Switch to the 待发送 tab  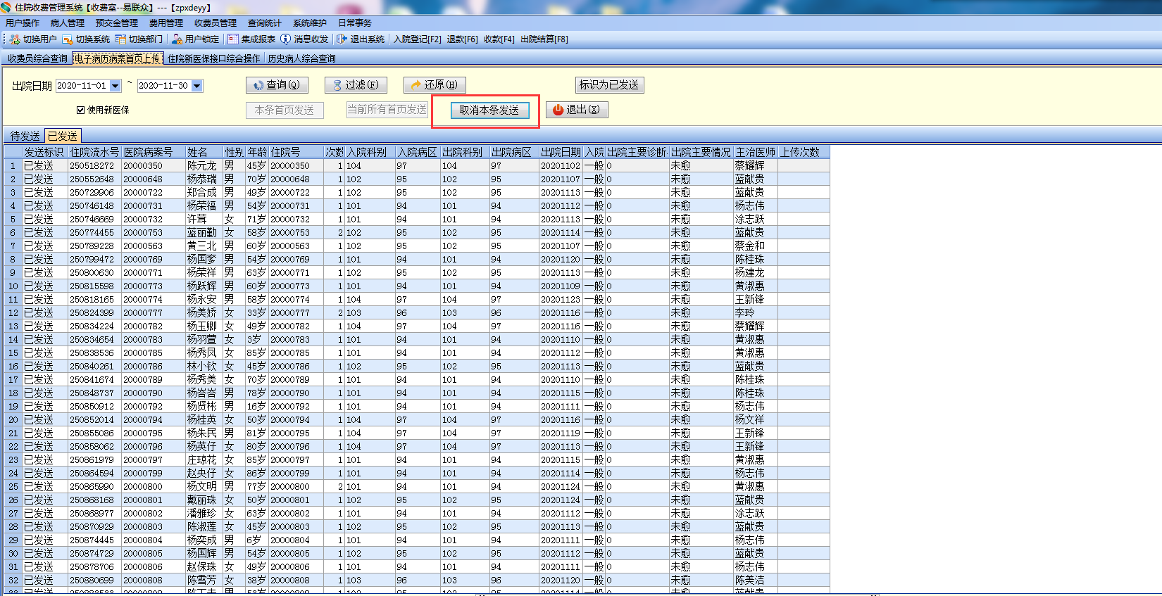(25, 136)
